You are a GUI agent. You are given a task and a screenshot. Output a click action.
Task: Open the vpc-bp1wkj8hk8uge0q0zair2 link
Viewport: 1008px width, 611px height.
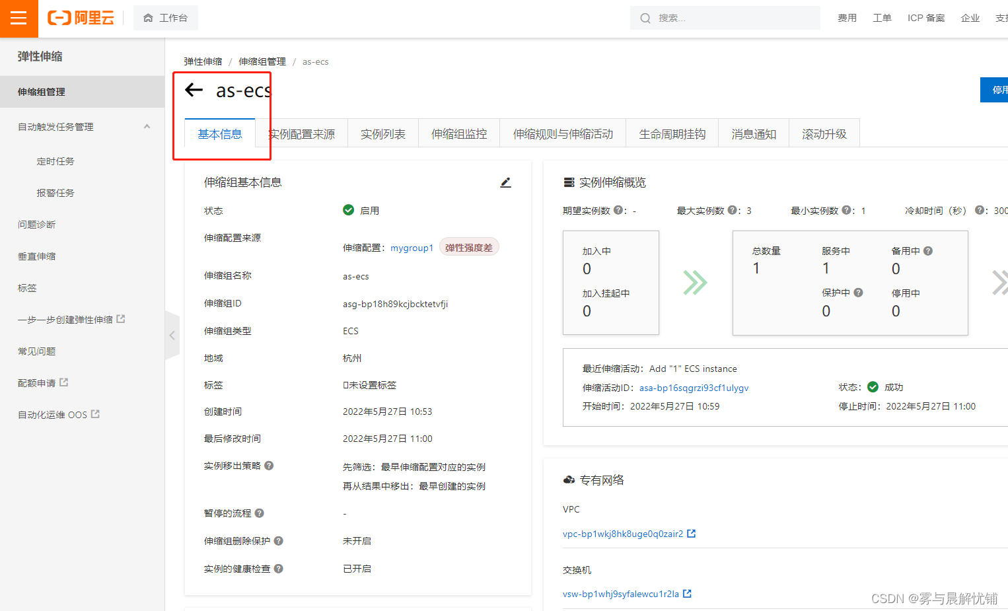[623, 534]
